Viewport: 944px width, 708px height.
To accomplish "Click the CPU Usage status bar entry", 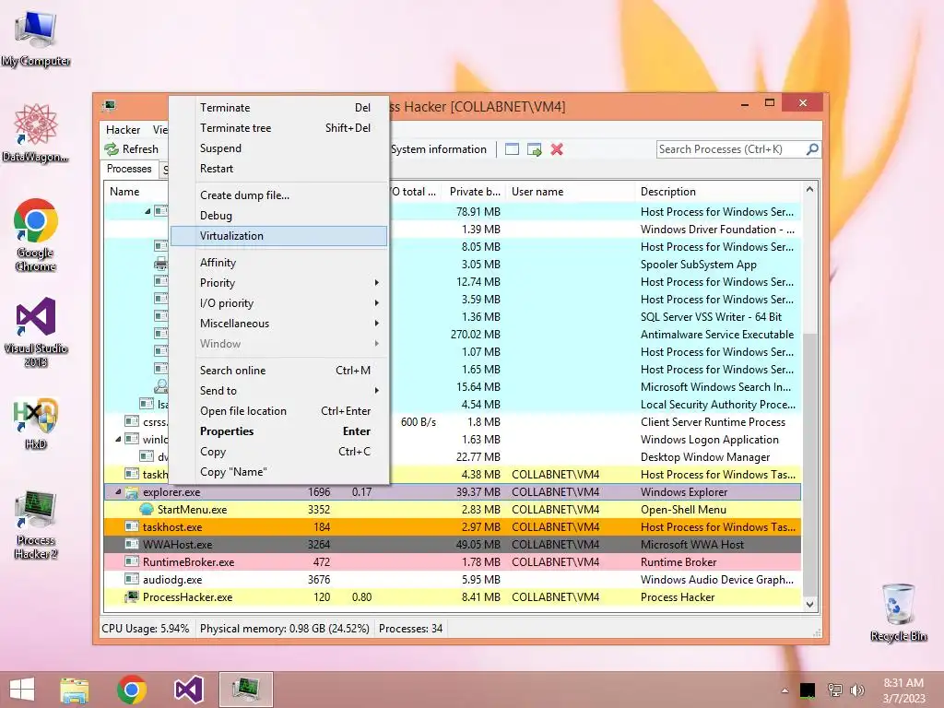I will (145, 629).
